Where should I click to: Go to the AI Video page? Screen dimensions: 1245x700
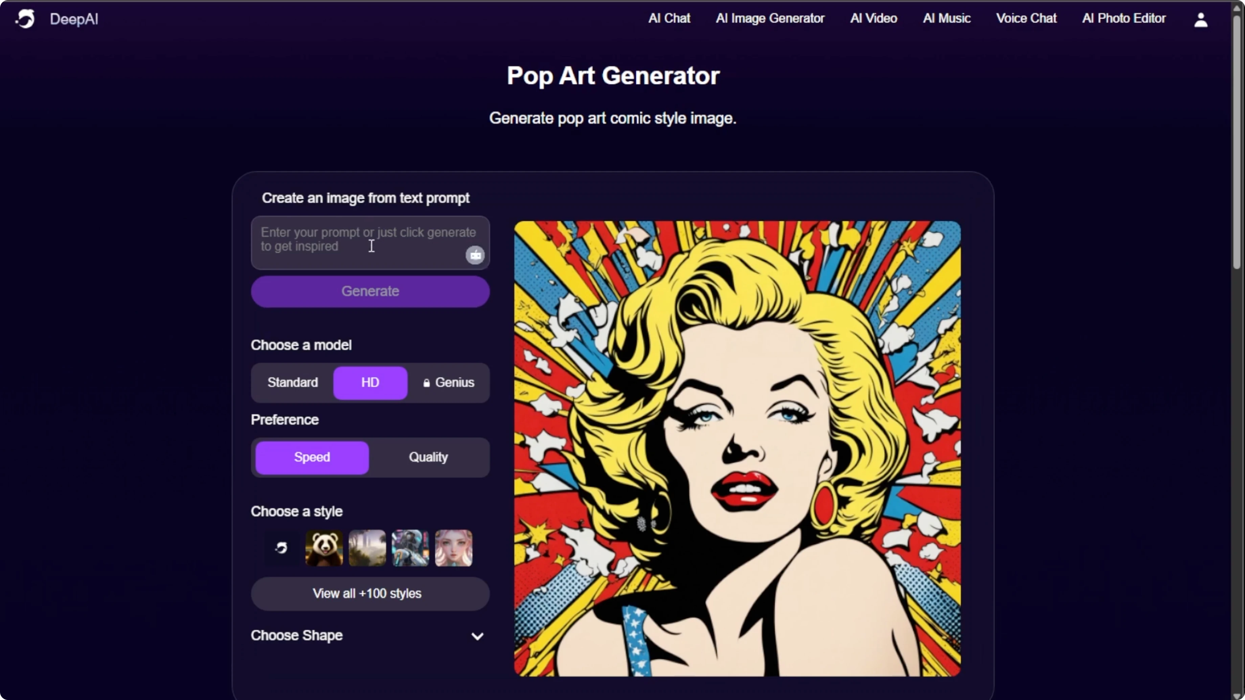coord(873,18)
